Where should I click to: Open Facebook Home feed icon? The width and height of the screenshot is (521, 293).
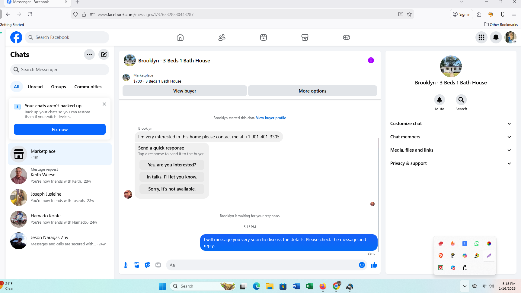coord(180,37)
